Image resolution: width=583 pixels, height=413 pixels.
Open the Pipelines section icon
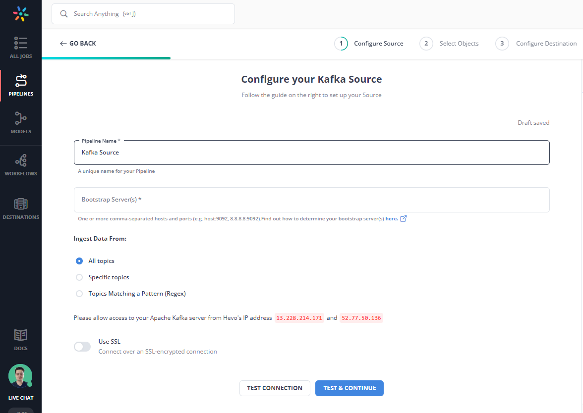point(21,81)
